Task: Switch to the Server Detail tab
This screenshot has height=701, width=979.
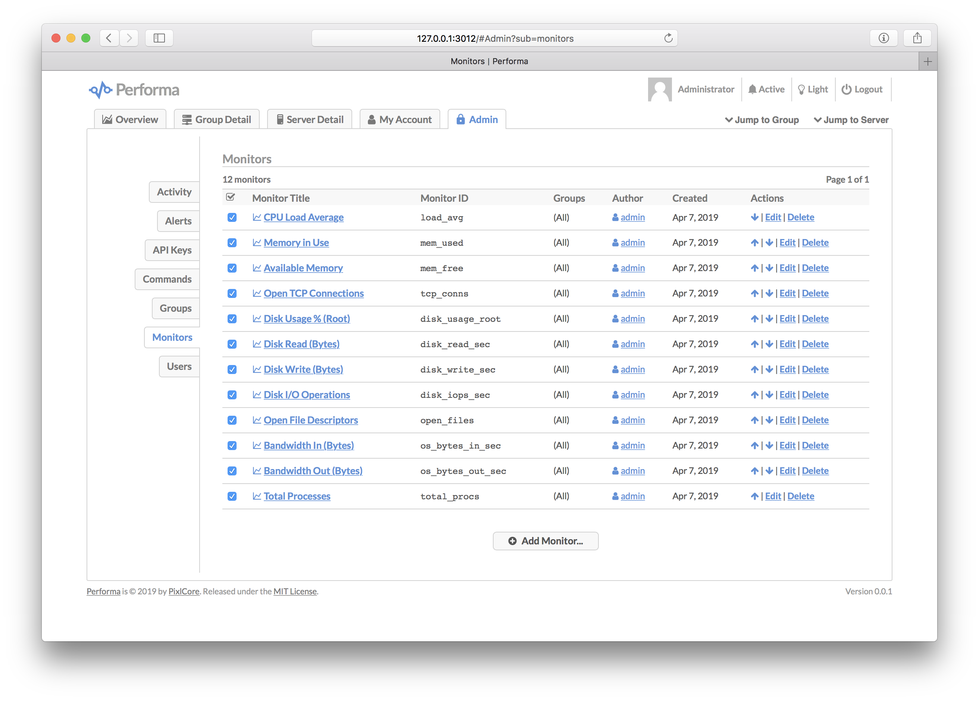Action: [310, 119]
